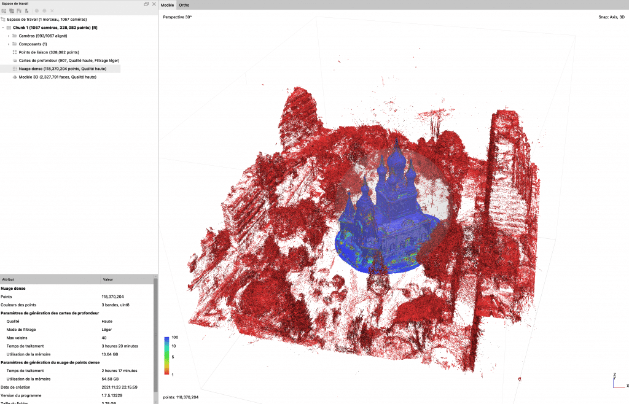Expand the Composants folder
The image size is (629, 404).
click(x=9, y=44)
